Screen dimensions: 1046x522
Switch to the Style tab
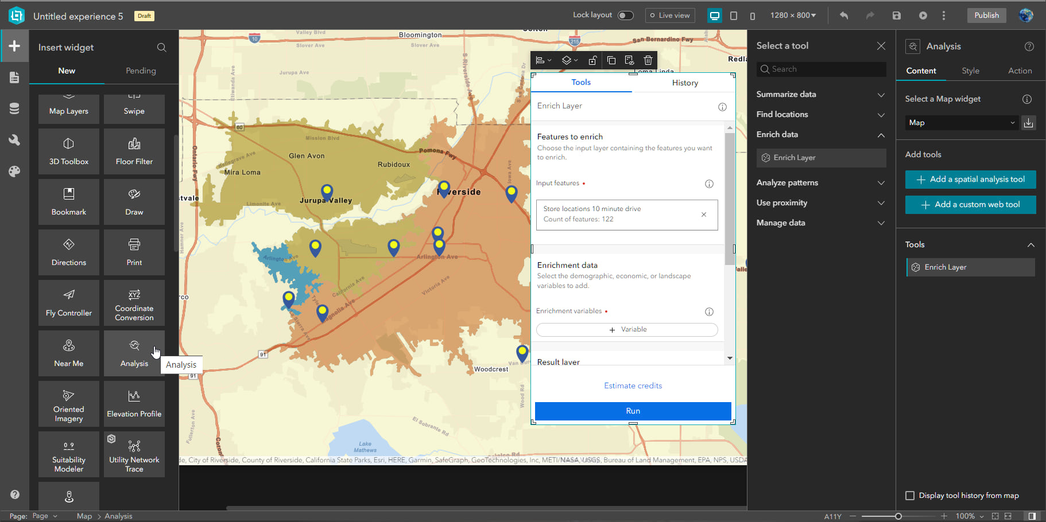[x=970, y=71]
